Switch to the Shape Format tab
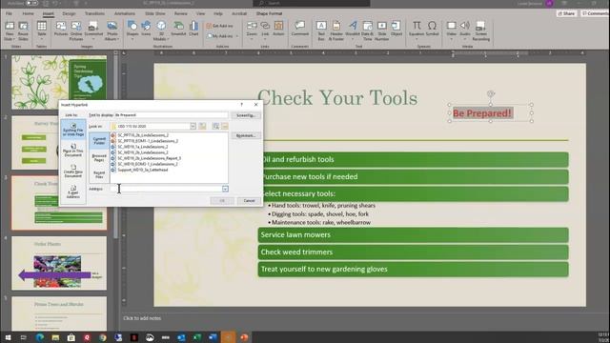Image resolution: width=610 pixels, height=343 pixels. tap(269, 13)
